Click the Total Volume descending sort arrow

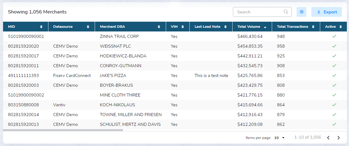pos(265,27)
